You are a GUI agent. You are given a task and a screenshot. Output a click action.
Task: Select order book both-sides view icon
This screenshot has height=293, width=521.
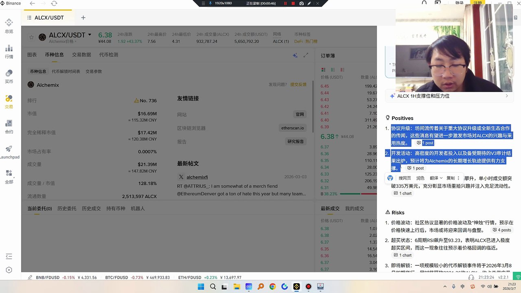click(x=323, y=70)
